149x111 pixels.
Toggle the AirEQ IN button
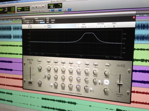pyautogui.click(x=106, y=82)
